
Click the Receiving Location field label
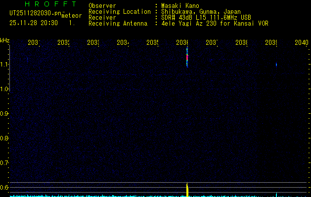pyautogui.click(x=119, y=12)
